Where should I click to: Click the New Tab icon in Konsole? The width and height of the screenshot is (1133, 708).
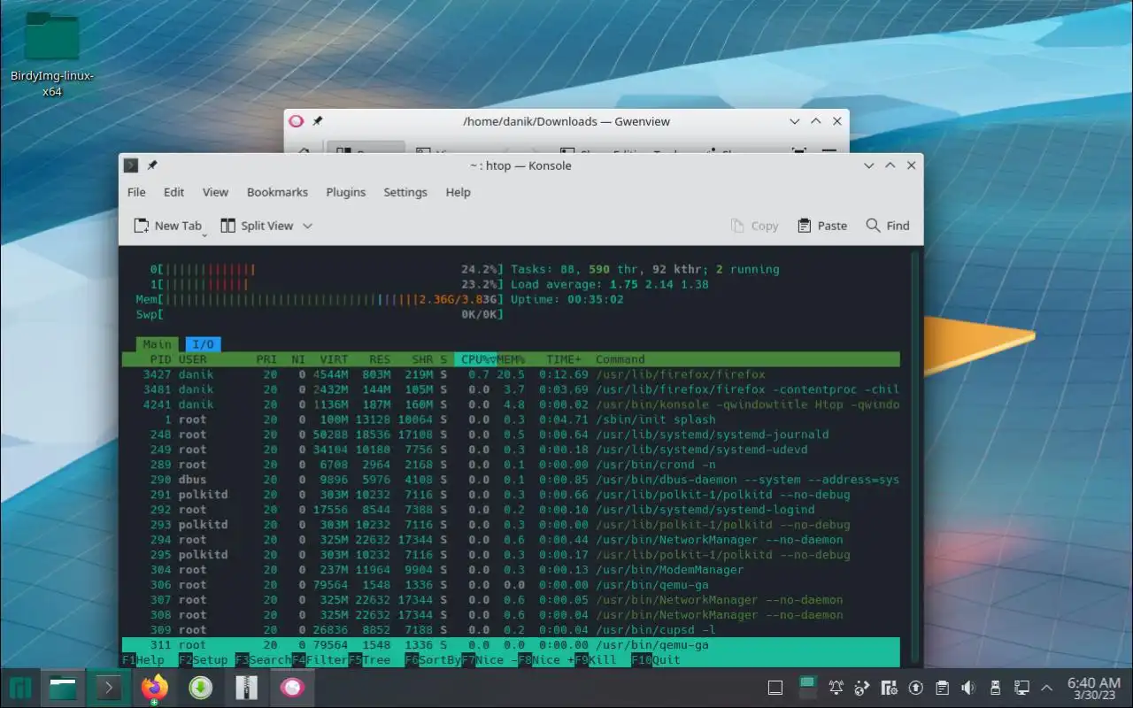tap(142, 226)
